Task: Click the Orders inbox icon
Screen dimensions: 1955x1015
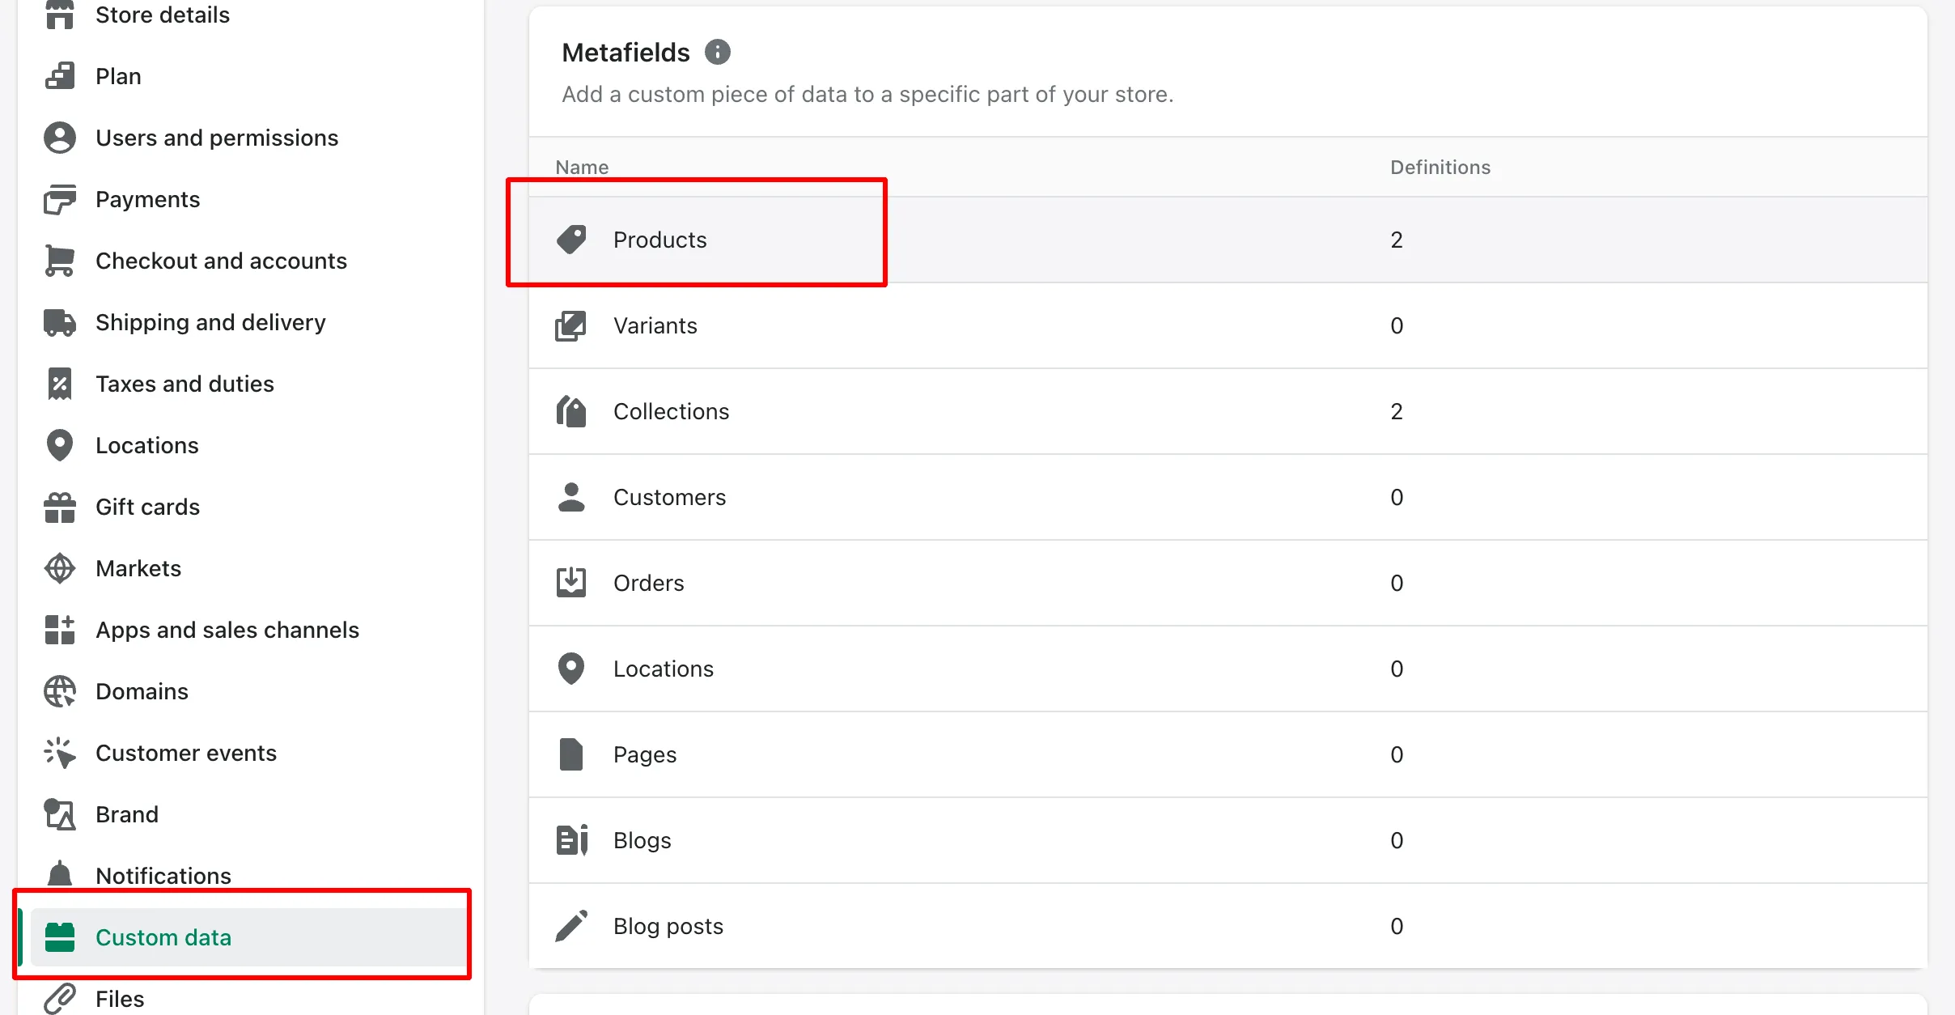Action: coord(571,583)
